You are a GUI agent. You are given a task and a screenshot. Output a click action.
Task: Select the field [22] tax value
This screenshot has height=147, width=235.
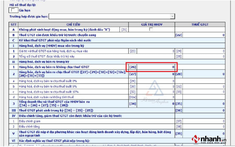click(x=204, y=35)
